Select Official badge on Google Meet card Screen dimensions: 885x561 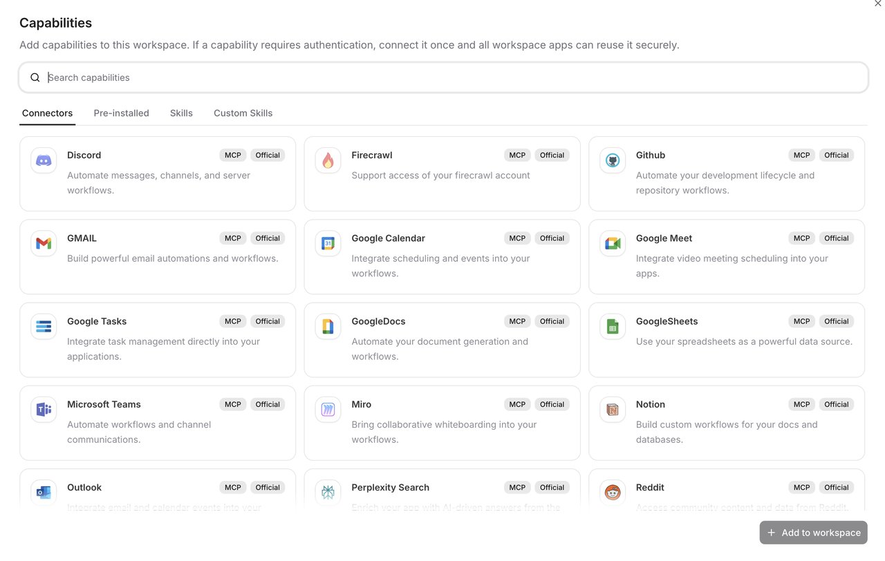click(x=837, y=238)
